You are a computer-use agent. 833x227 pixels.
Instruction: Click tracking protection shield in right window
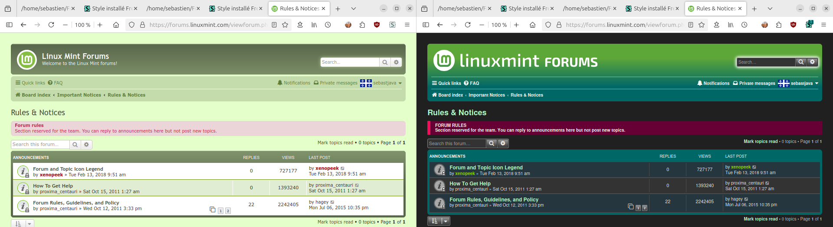coord(548,25)
